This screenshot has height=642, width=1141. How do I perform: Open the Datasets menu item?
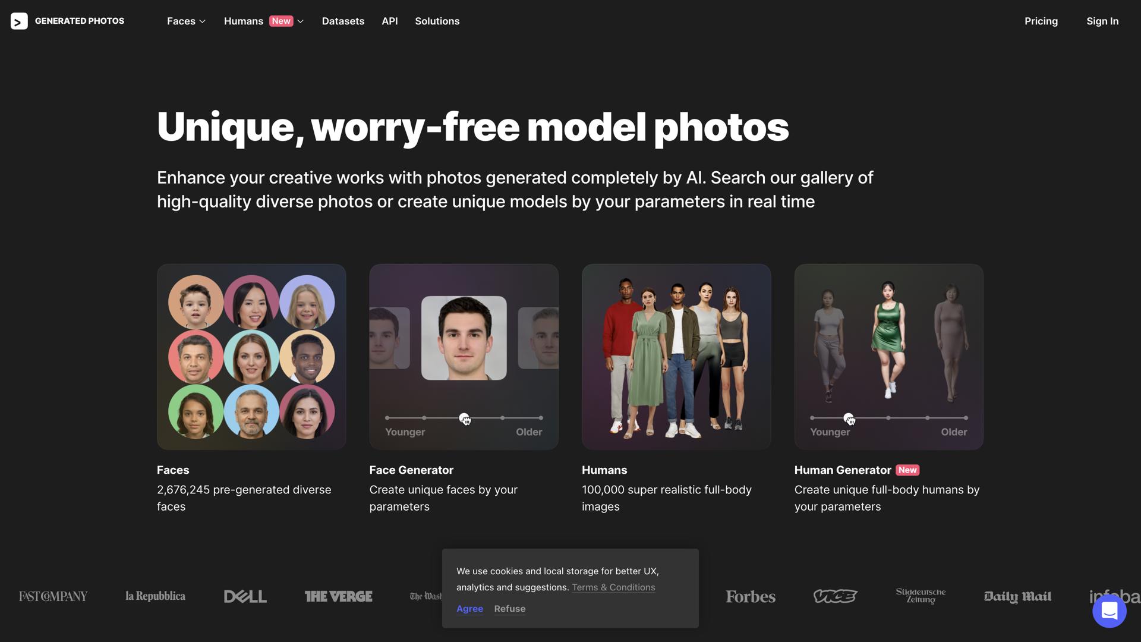click(343, 21)
